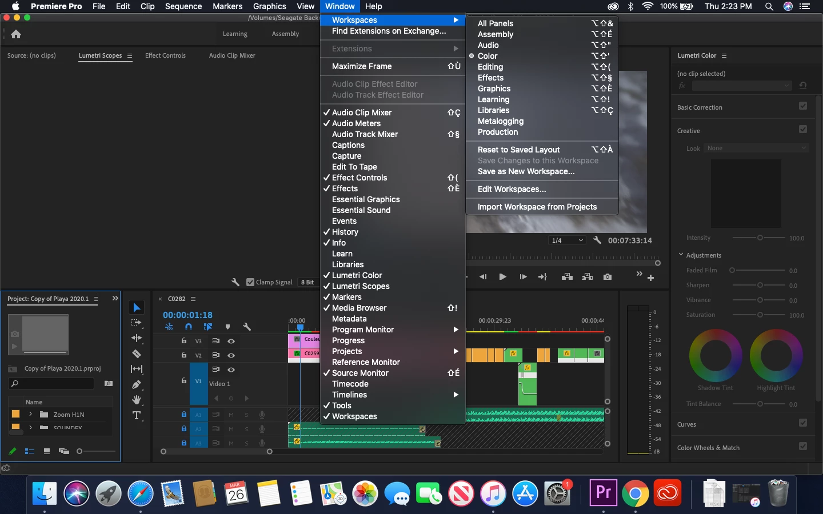823x514 pixels.
Task: Open Program Monitor wrench settings
Action: click(x=597, y=240)
